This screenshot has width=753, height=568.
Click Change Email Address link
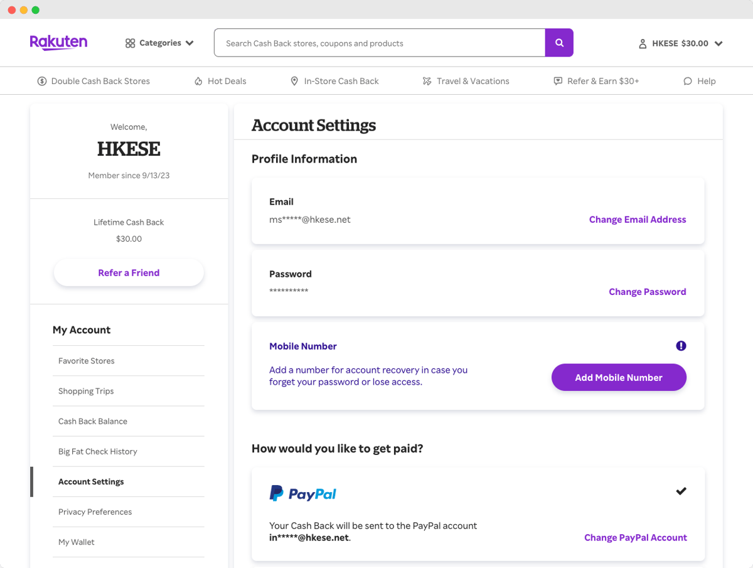coord(637,220)
